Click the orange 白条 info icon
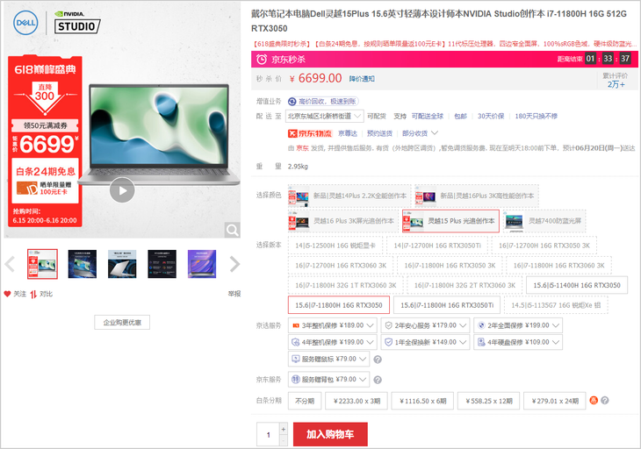The image size is (641, 449). (x=594, y=401)
